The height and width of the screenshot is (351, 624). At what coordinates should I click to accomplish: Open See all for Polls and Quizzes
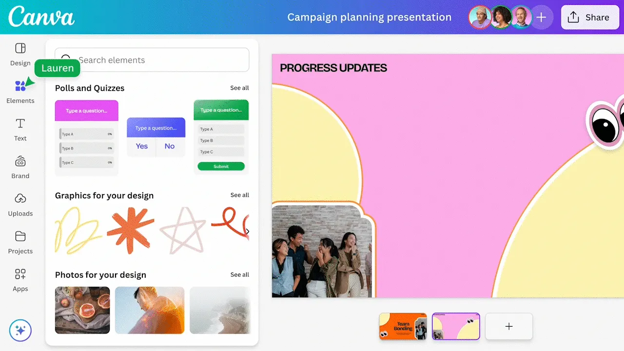[x=239, y=88]
